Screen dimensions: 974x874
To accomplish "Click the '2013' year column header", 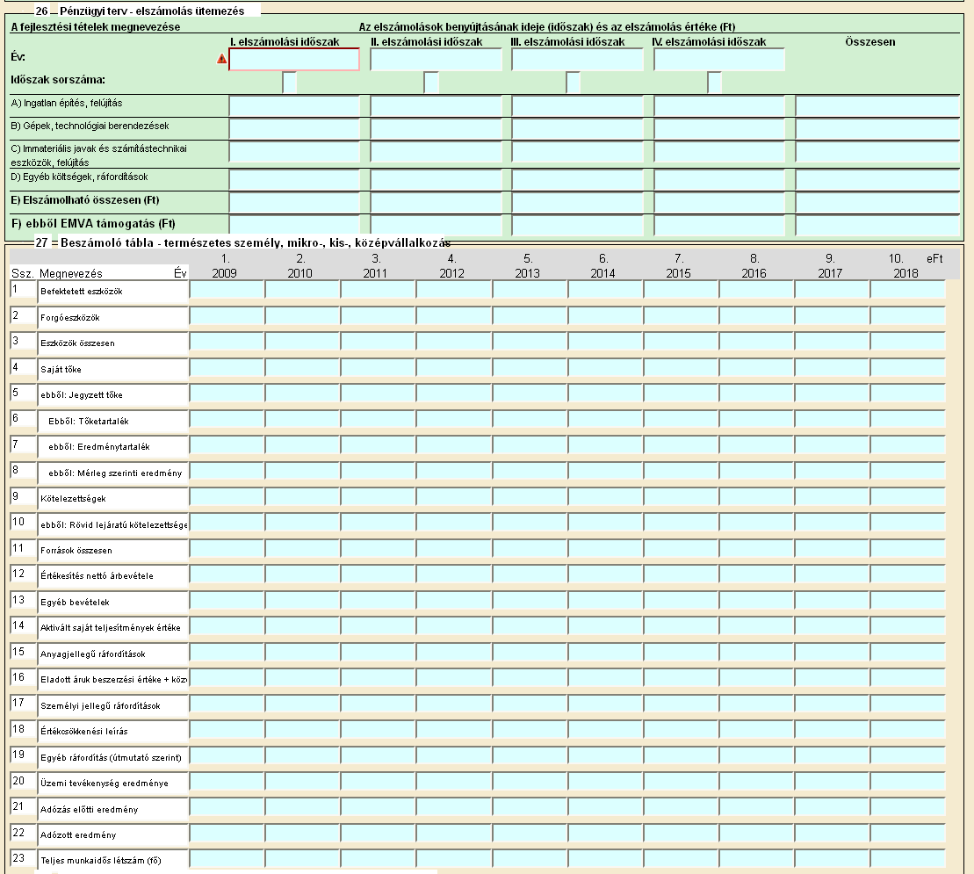I will point(527,273).
